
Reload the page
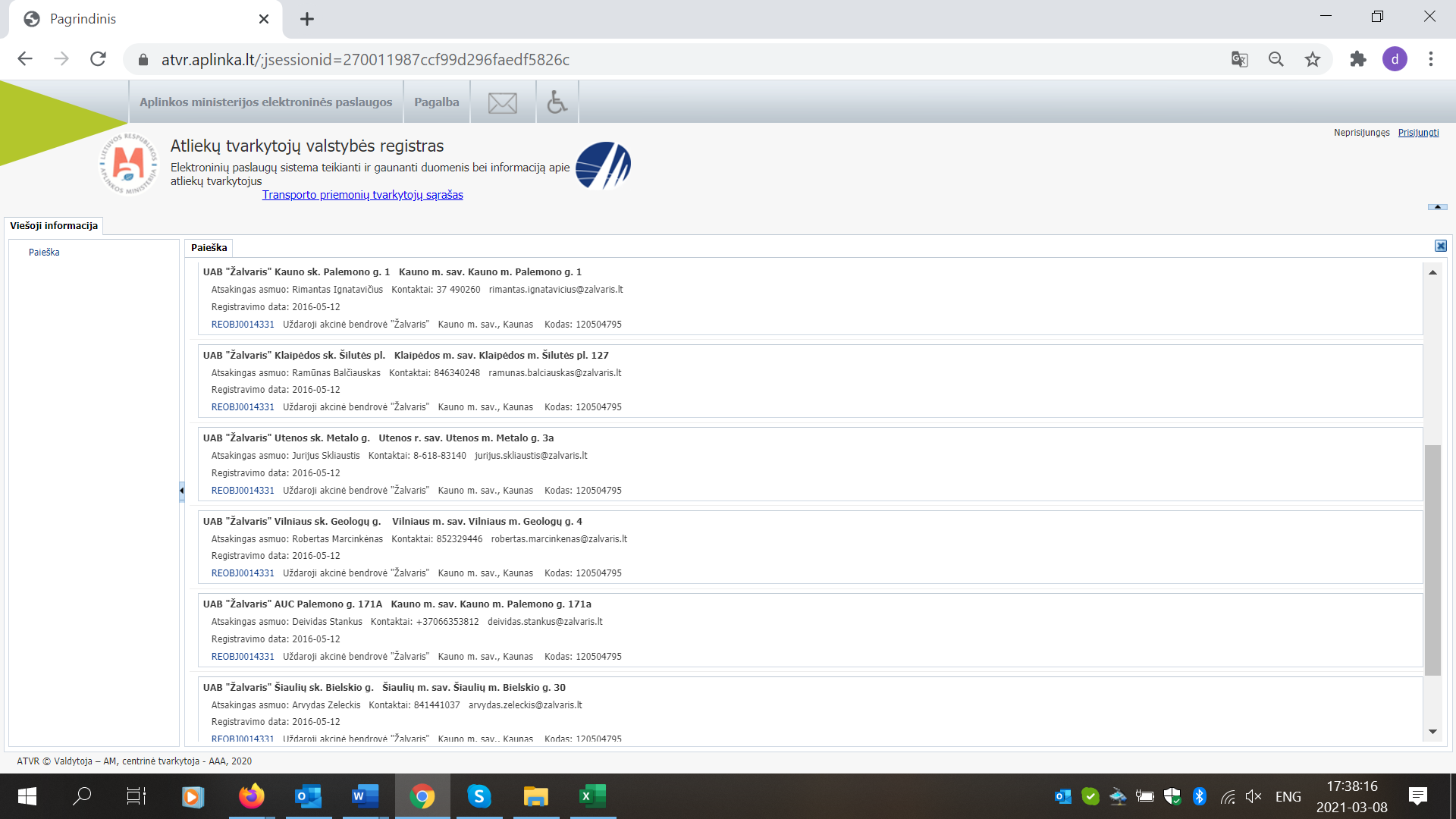98,59
